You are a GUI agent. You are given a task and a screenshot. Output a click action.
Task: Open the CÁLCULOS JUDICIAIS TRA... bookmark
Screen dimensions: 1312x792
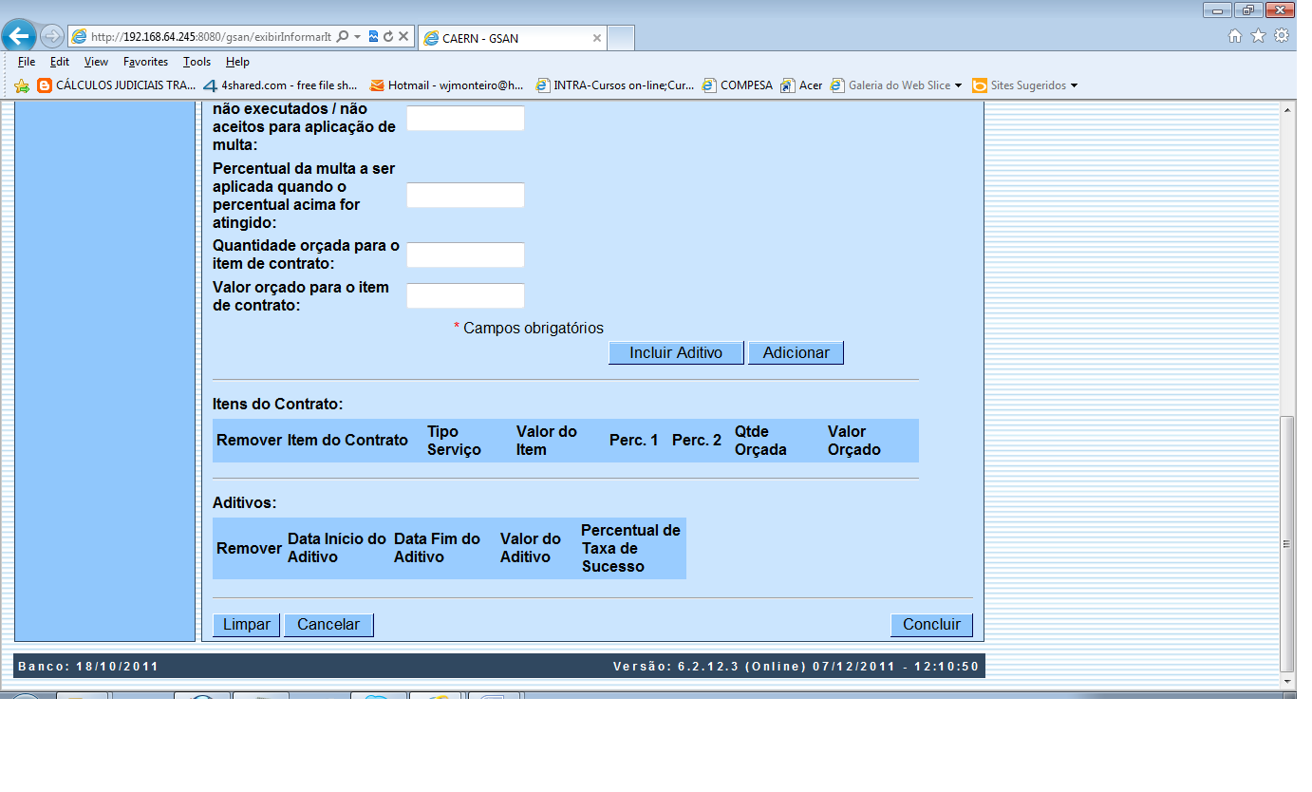pyautogui.click(x=117, y=85)
